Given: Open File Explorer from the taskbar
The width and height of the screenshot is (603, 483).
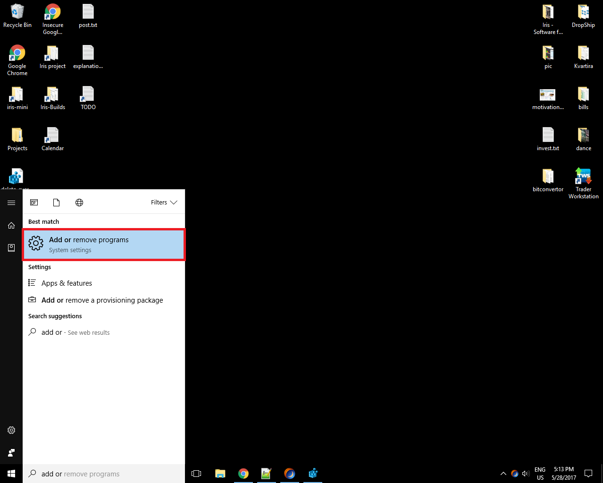Looking at the screenshot, I should point(220,474).
